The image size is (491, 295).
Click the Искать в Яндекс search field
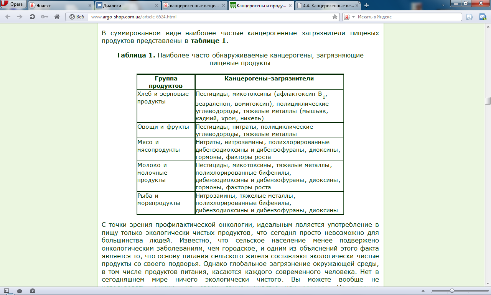(x=409, y=17)
